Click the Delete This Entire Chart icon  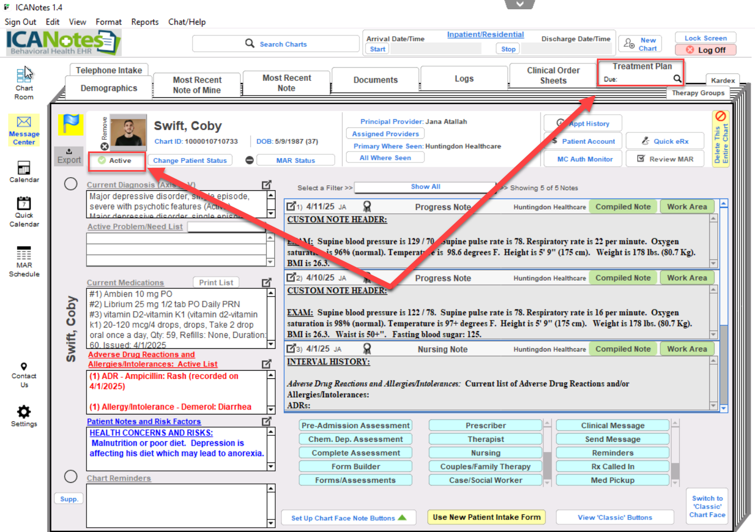coord(721,116)
